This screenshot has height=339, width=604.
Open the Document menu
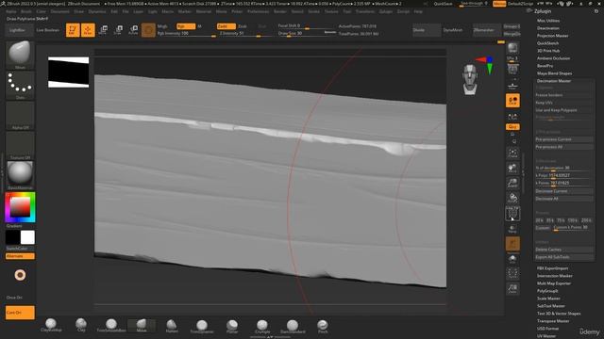tap(60, 11)
